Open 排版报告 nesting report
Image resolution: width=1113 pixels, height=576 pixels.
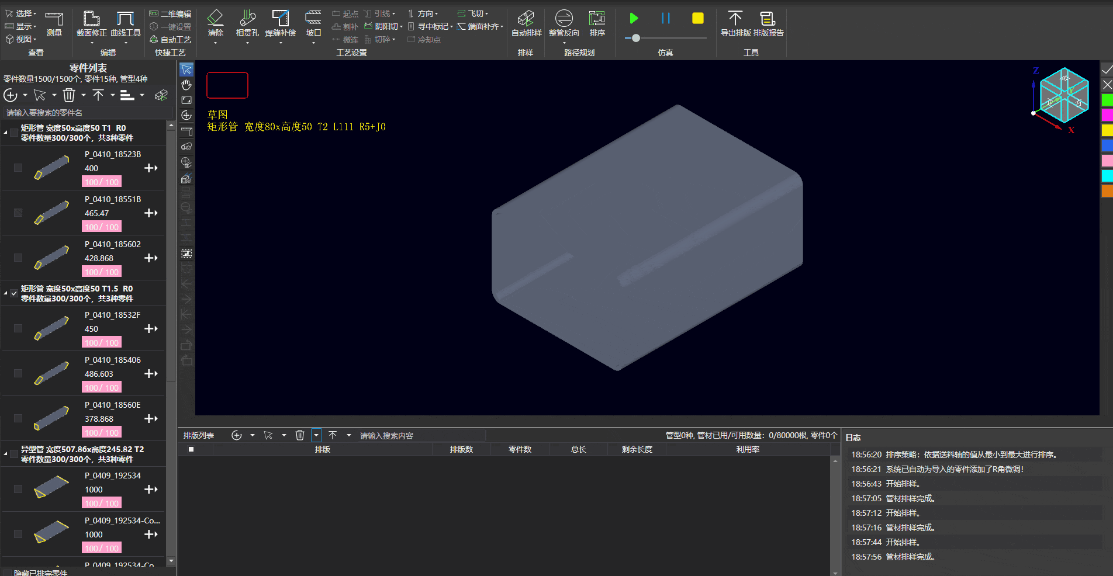coord(768,24)
